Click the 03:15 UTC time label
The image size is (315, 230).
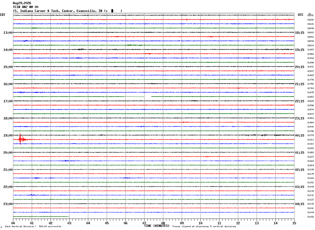300,187
